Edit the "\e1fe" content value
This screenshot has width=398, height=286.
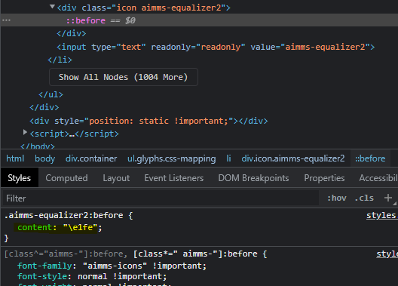(80, 227)
